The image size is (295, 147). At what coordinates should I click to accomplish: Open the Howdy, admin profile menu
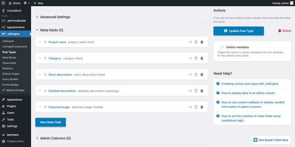283,3
